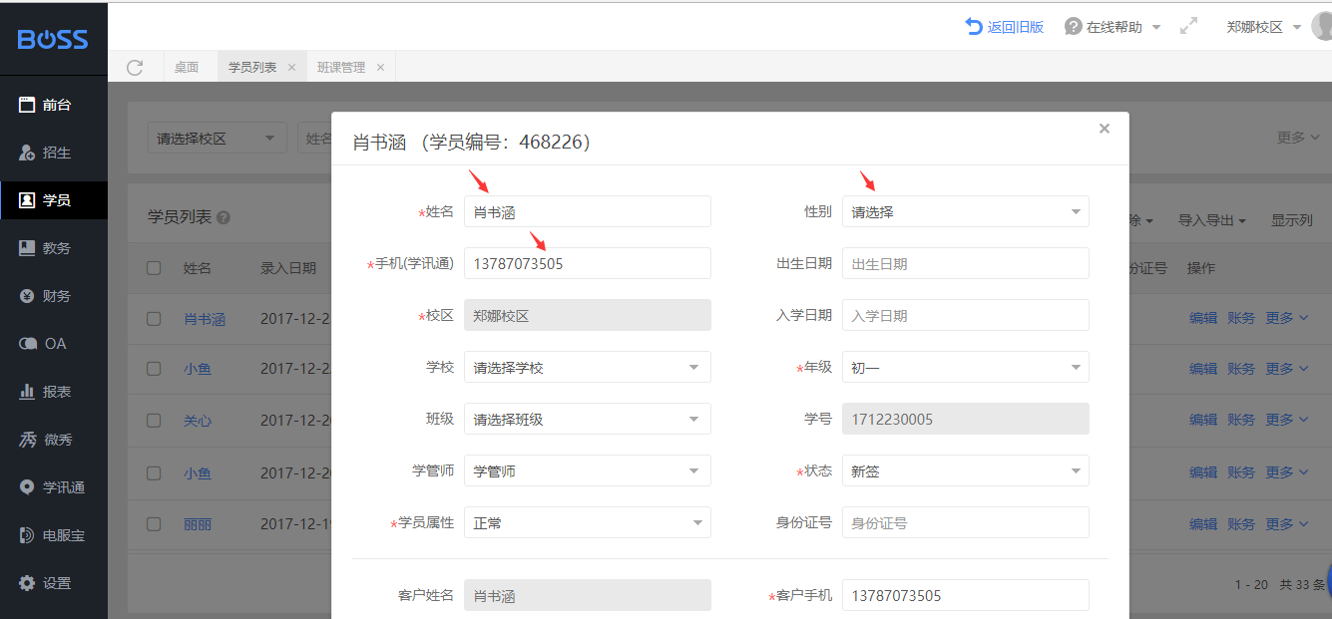Open the 教务 sidebar section
Image resolution: width=1332 pixels, height=619 pixels.
pyautogui.click(x=54, y=248)
